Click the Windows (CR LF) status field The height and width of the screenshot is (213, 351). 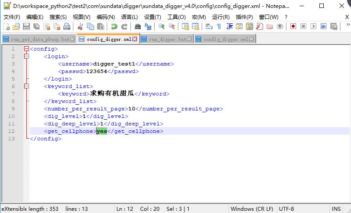[252, 209]
